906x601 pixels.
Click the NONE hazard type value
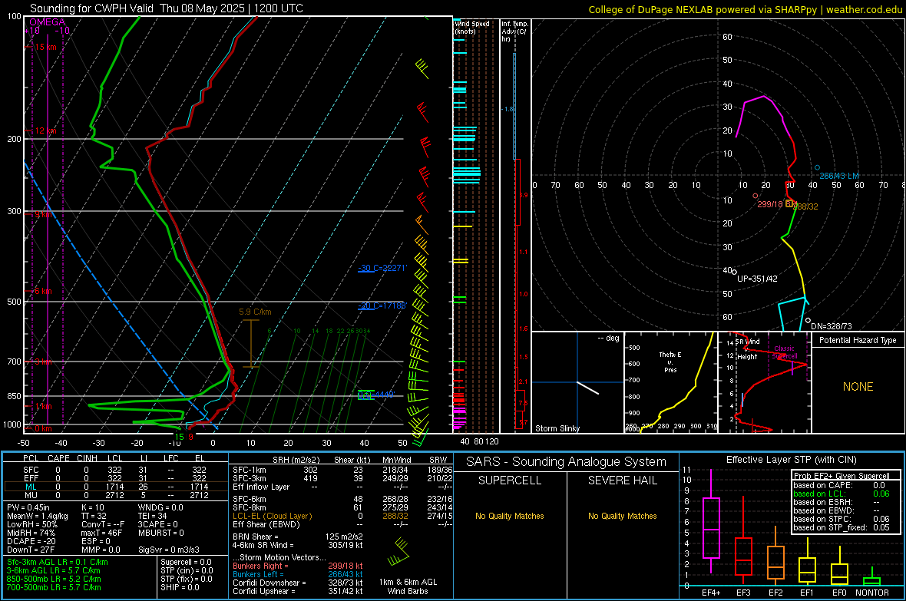tap(858, 387)
